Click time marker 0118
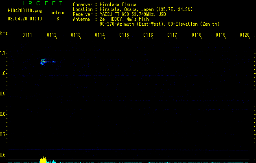Image resolution: width=256 pixels, height=163 pixels. 197,35
